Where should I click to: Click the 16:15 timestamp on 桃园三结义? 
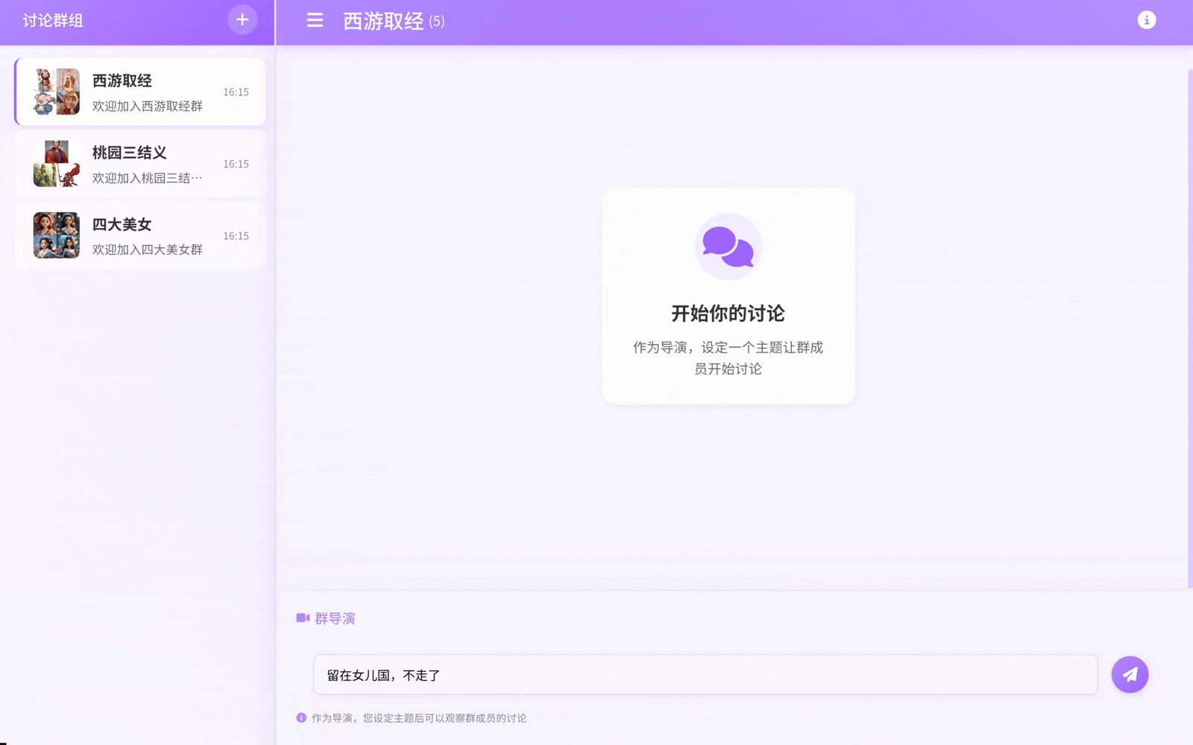pos(236,164)
